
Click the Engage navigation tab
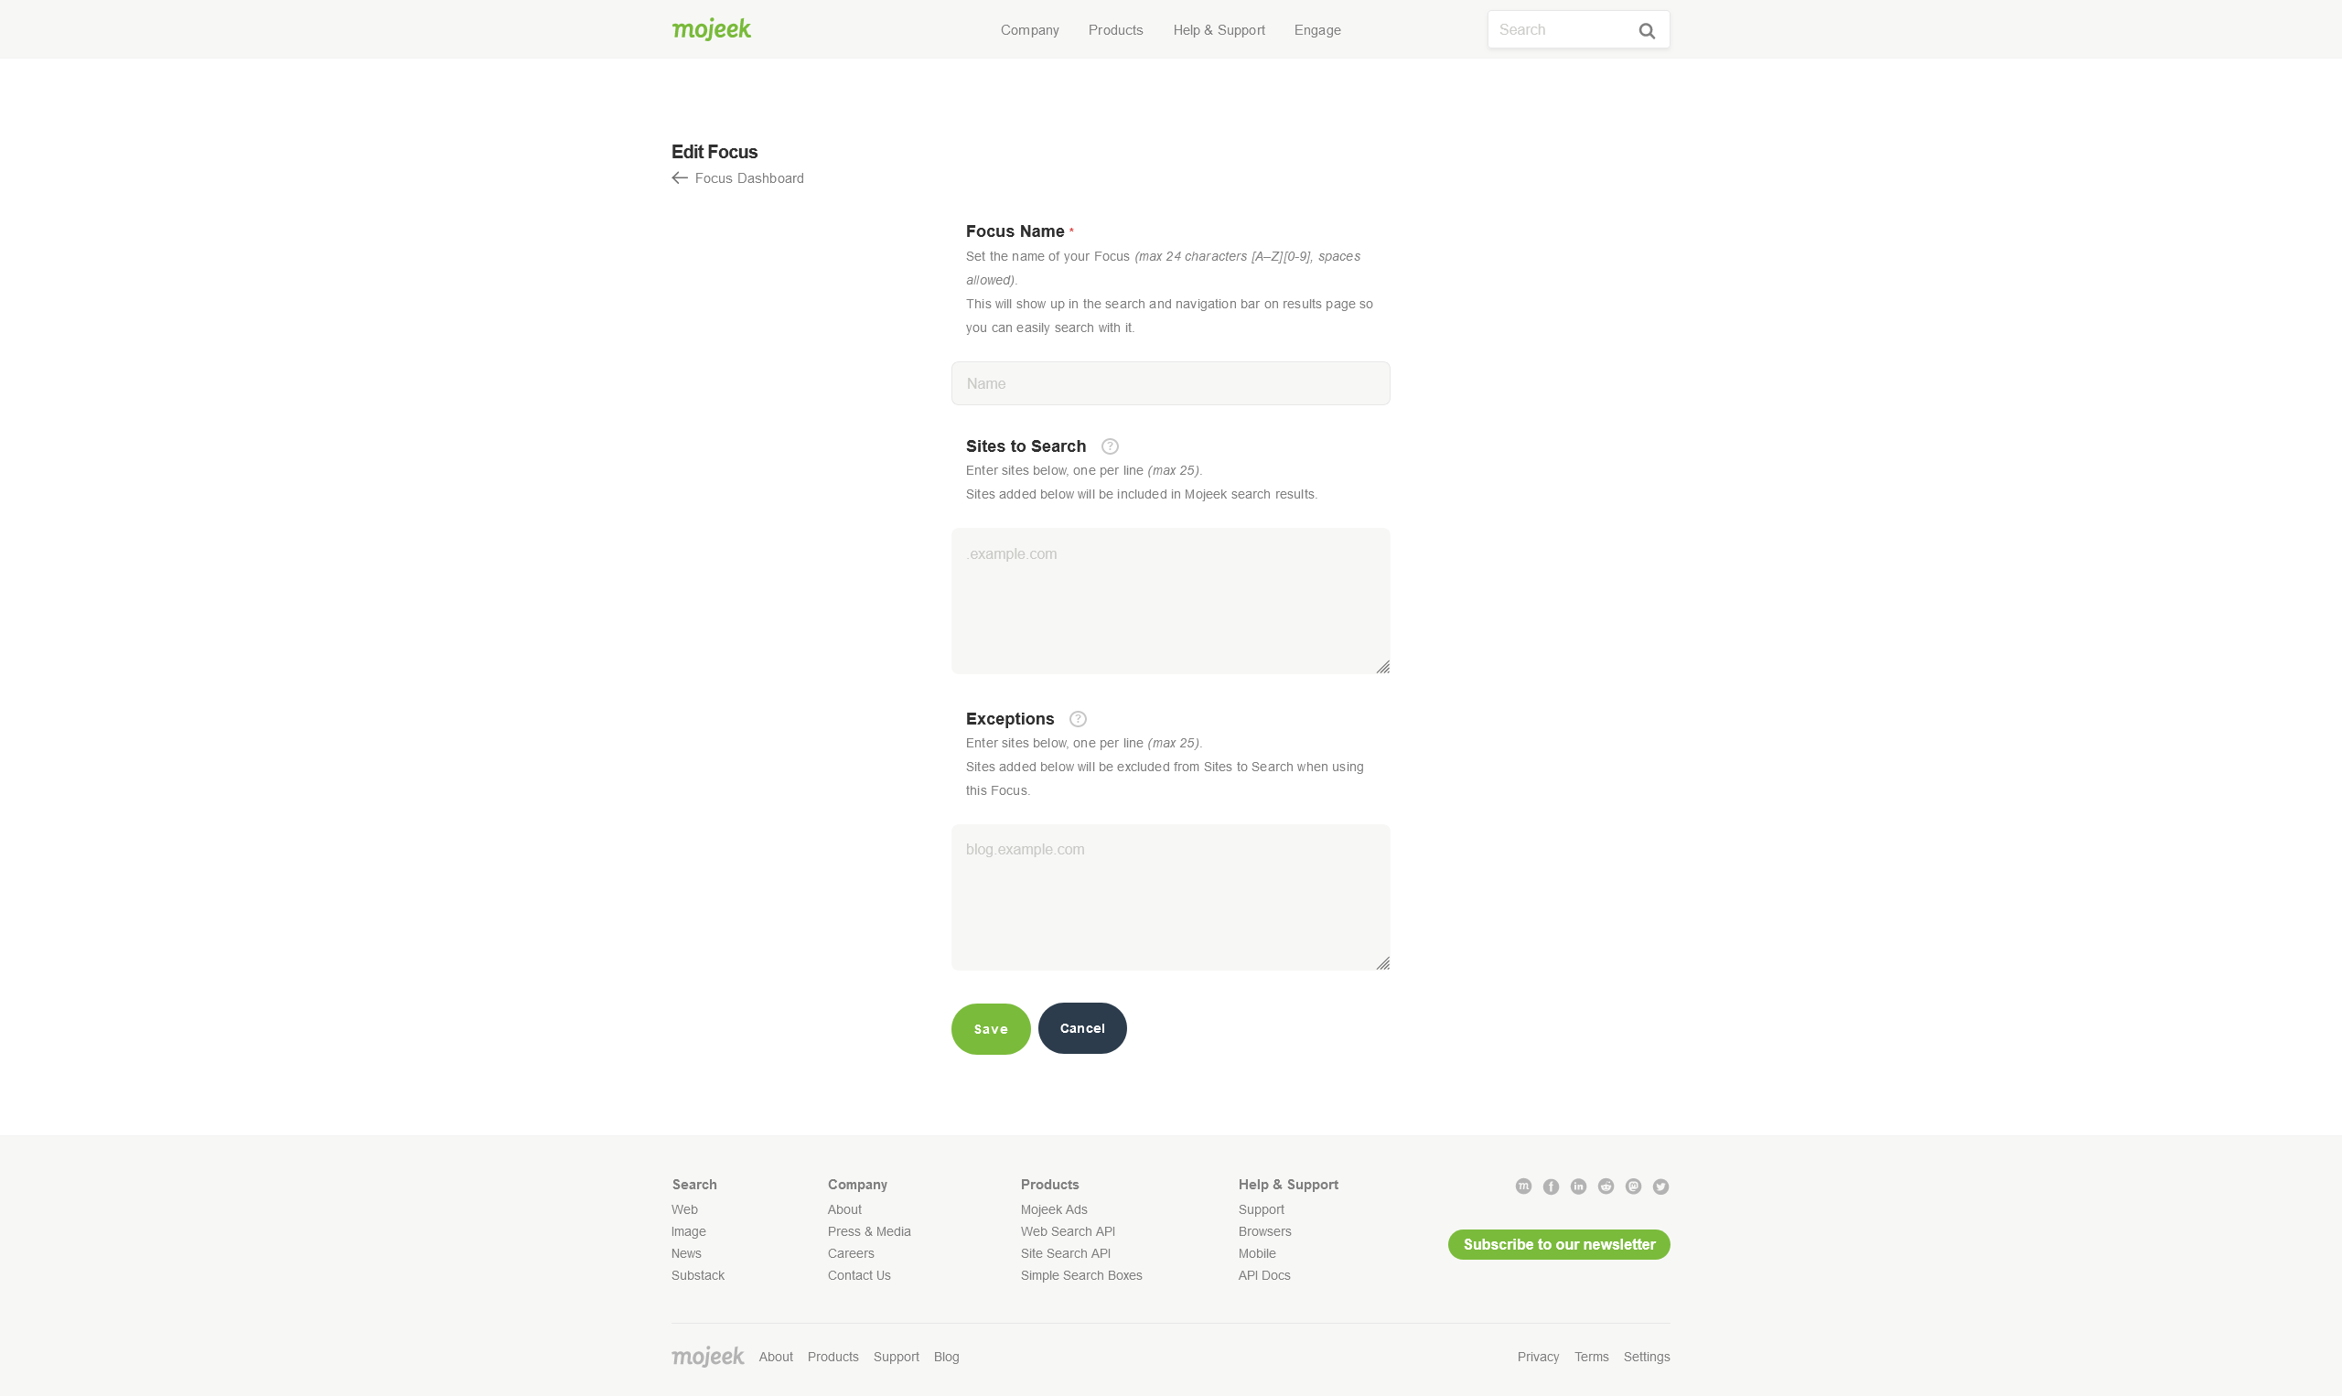pyautogui.click(x=1317, y=28)
